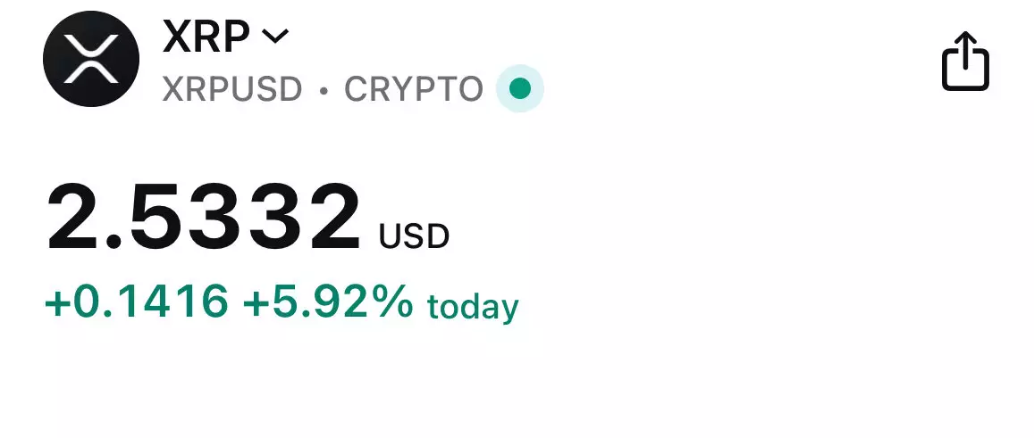
Task: Click the bullet separator between XRPUSD and CRYPTO
Action: coord(324,89)
